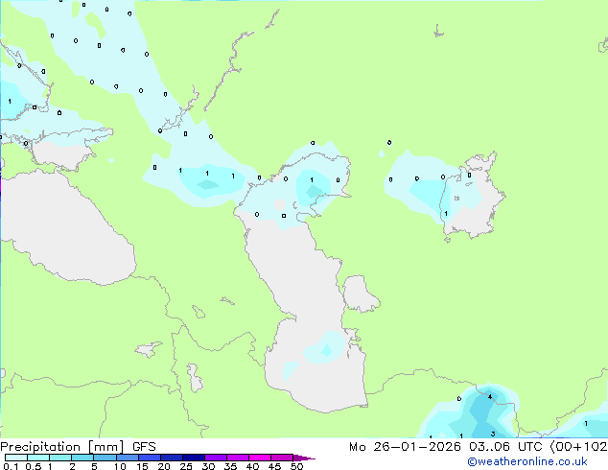
Task: Click the '[mm]' unit label
Action: pos(106,447)
